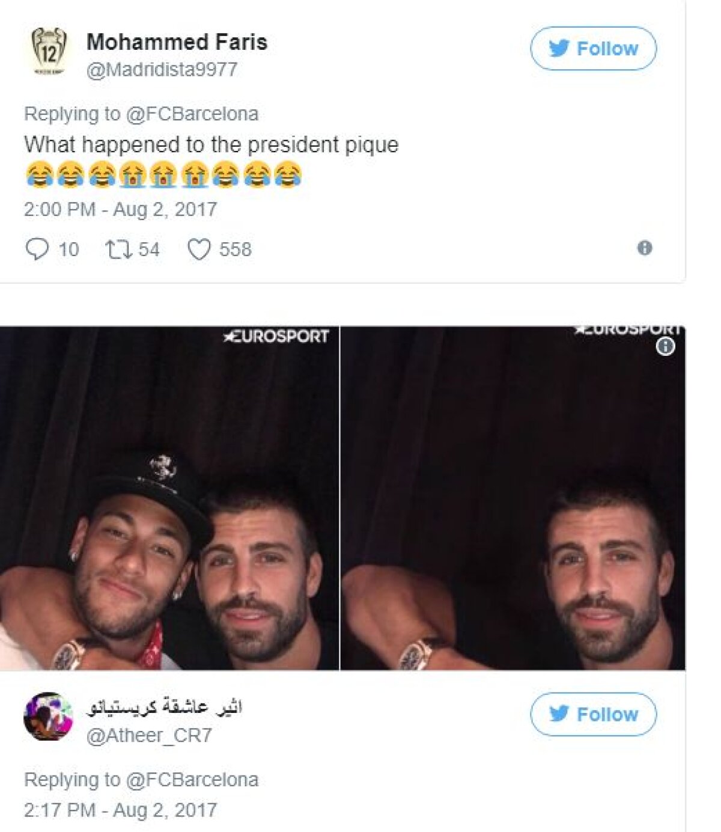Open the tweet timestamp 2:00 PM - Aug 2, 2017
This screenshot has width=721, height=832.
point(120,209)
